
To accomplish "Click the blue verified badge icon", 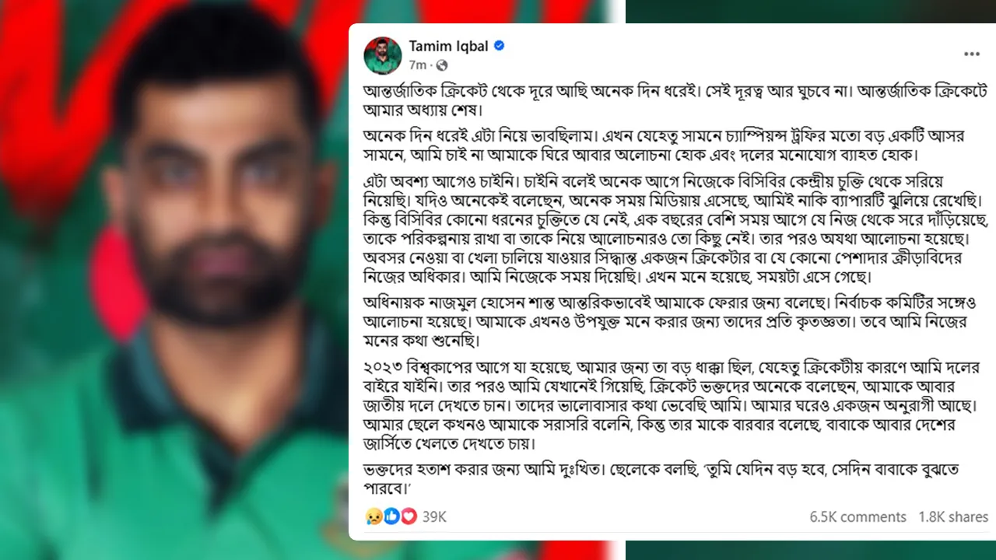I will [x=500, y=45].
